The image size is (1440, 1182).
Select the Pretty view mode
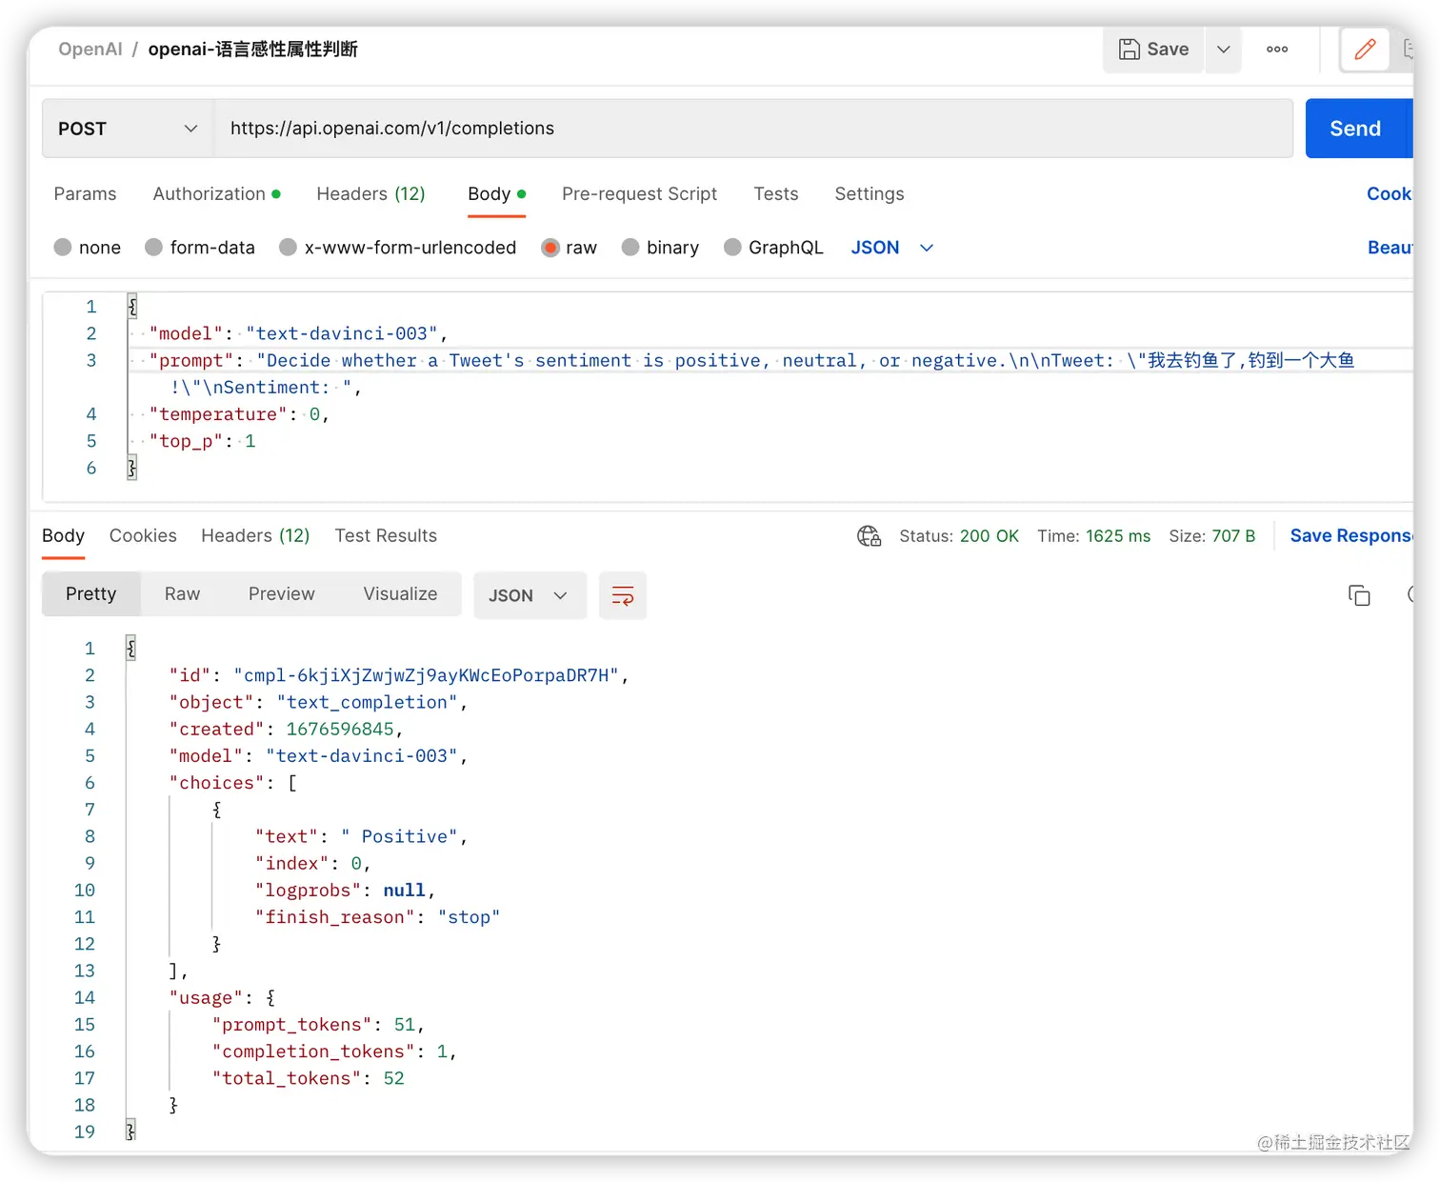click(x=91, y=594)
